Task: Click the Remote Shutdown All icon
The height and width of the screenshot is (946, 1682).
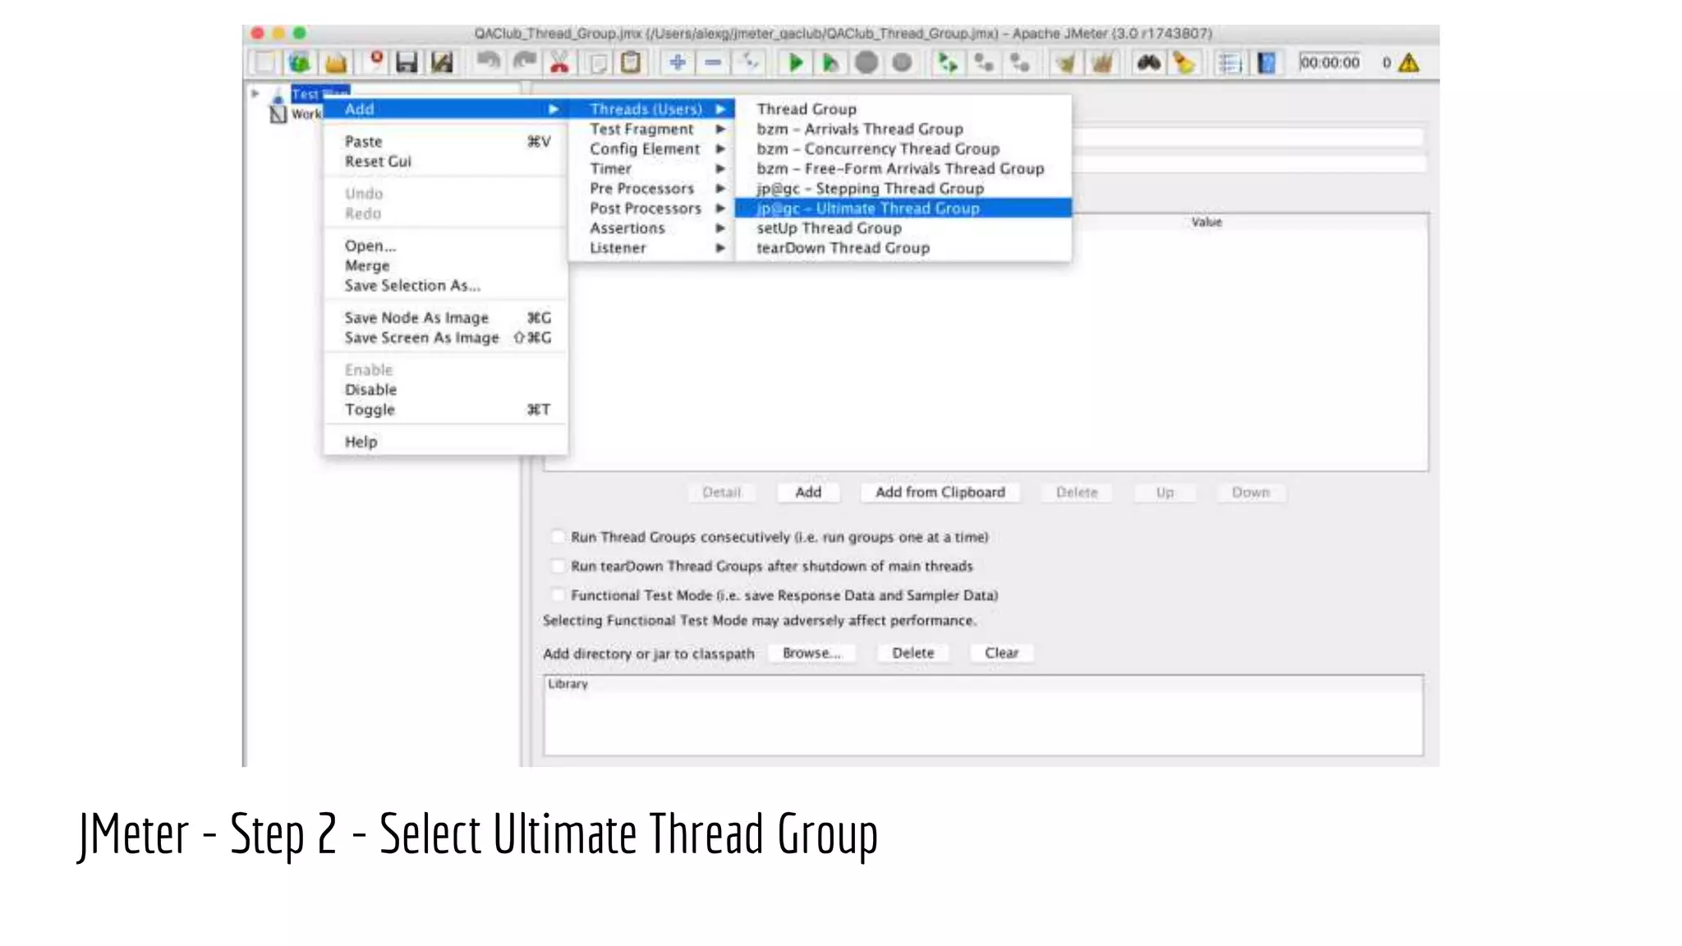Action: [x=1019, y=62]
